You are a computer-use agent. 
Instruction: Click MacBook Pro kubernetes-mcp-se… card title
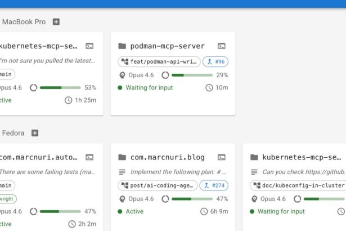[39, 46]
